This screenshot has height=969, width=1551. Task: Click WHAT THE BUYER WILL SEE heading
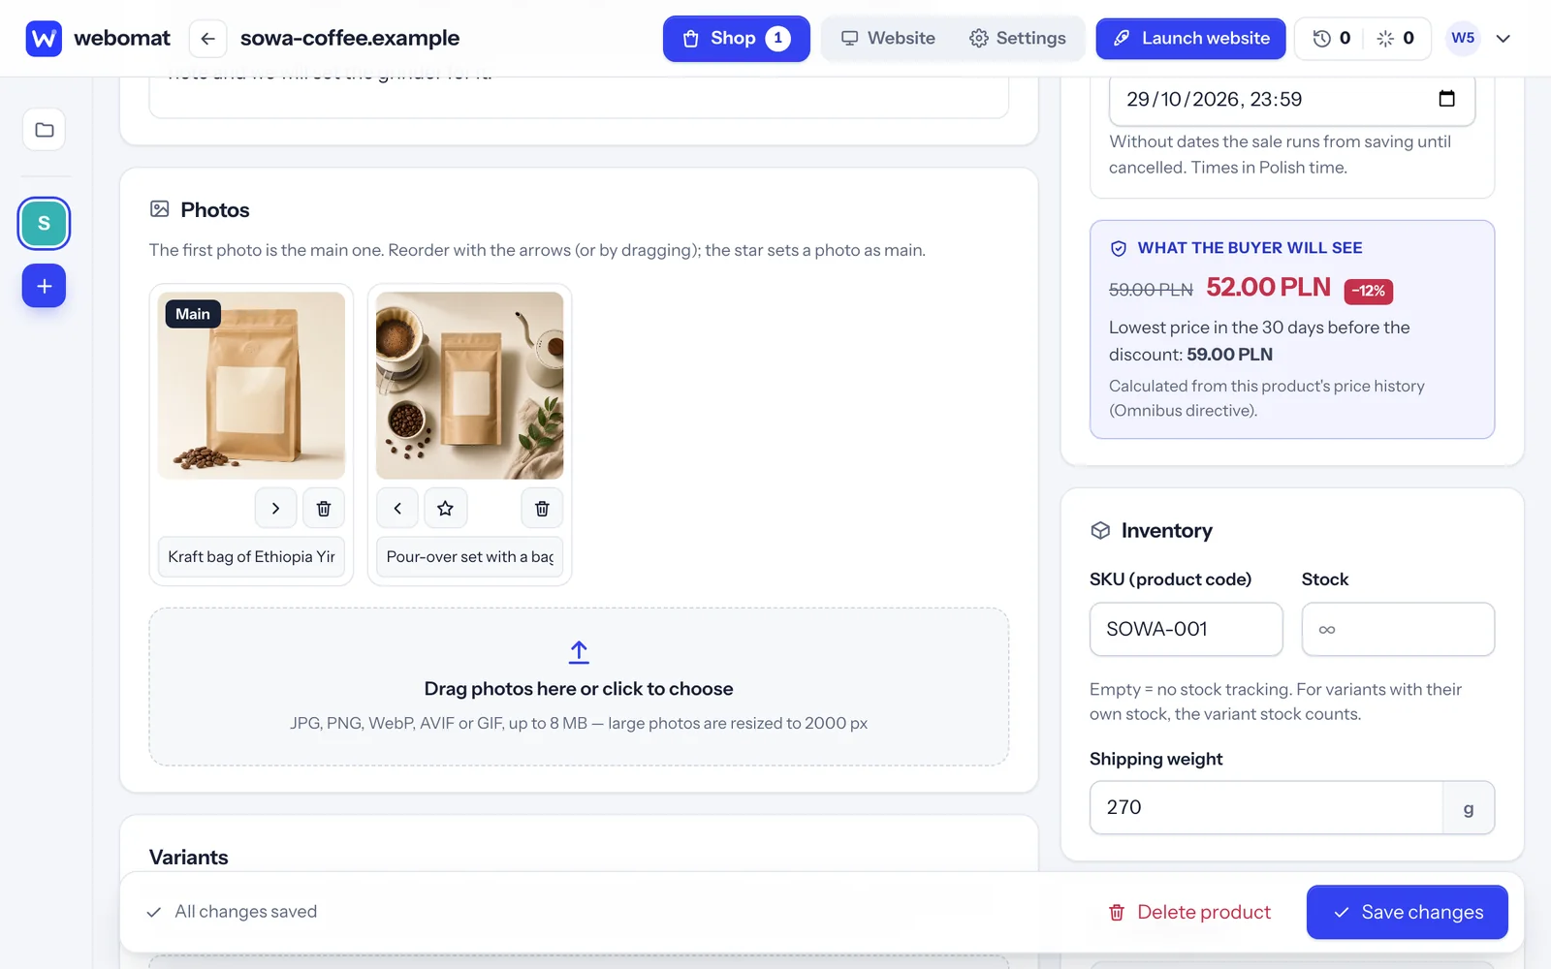tap(1250, 248)
